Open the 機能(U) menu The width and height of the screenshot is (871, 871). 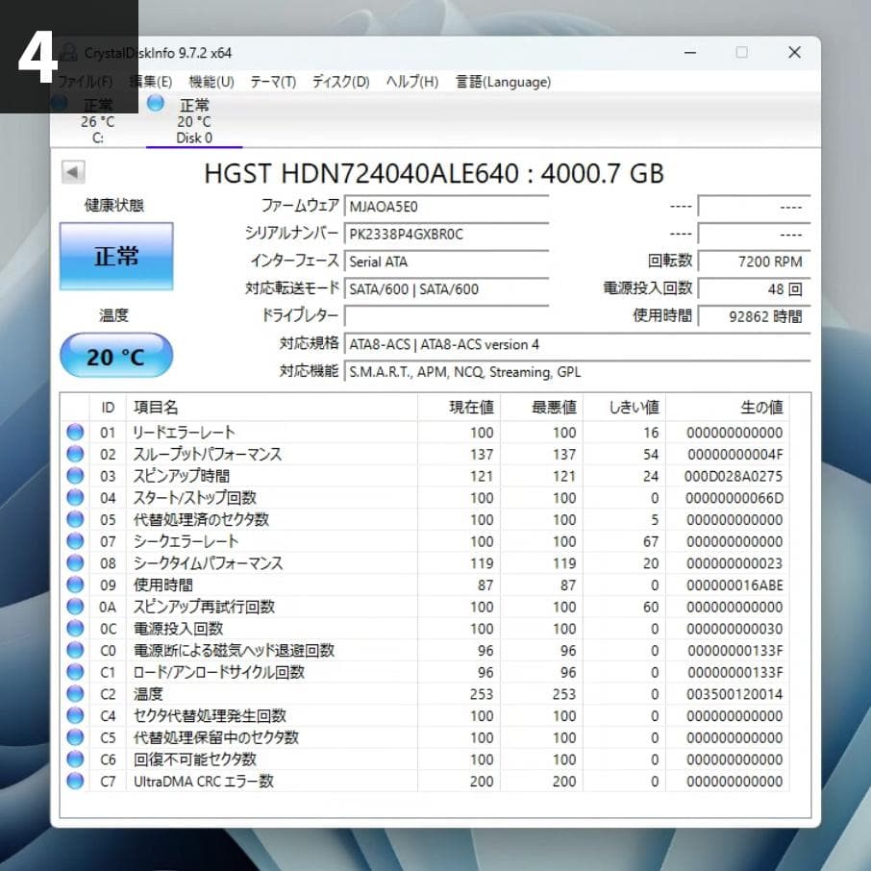click(x=211, y=82)
